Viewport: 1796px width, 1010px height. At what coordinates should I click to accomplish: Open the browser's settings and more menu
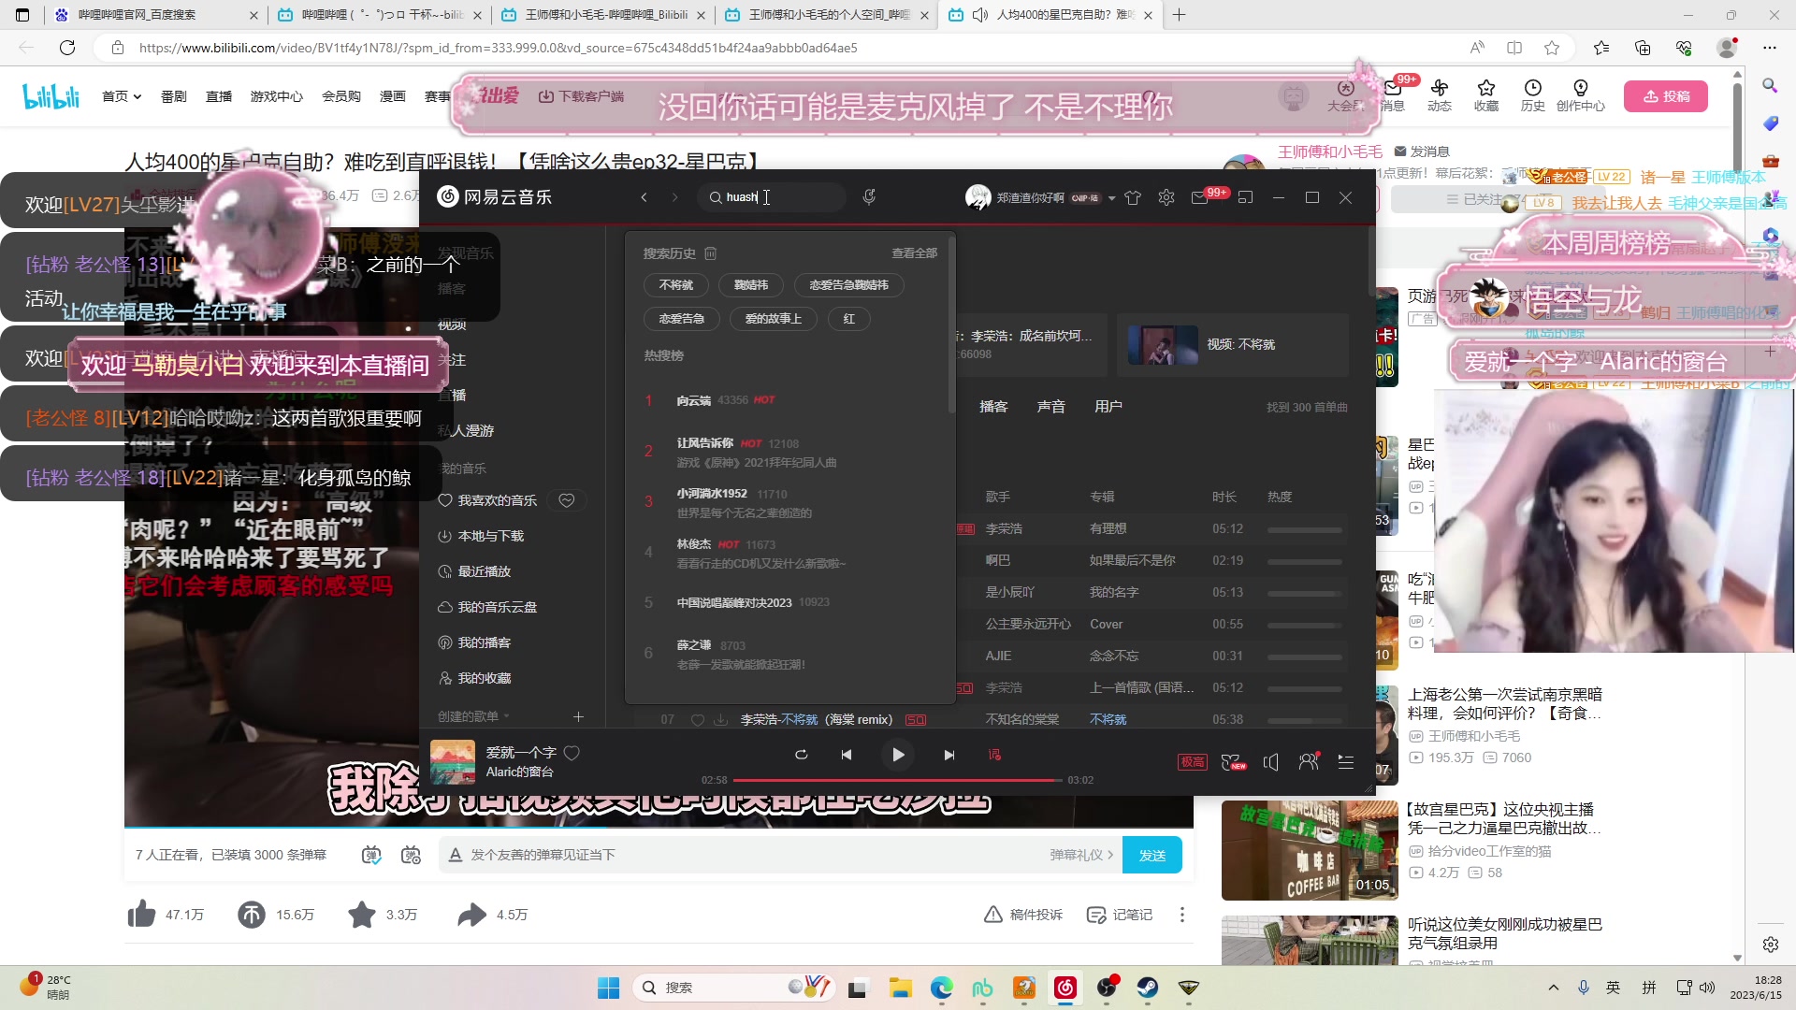pyautogui.click(x=1769, y=48)
